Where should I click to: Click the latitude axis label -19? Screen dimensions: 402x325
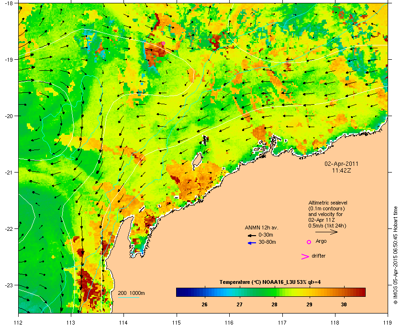coord(9,59)
